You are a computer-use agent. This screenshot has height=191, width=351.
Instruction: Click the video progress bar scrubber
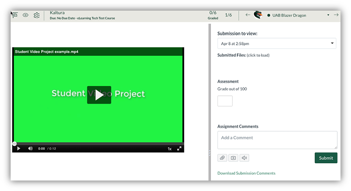click(14, 144)
